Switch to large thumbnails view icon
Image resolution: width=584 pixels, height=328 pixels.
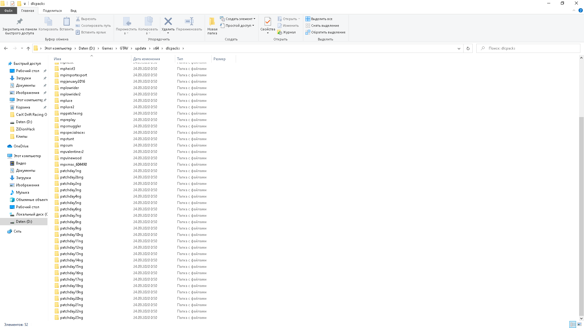click(579, 324)
